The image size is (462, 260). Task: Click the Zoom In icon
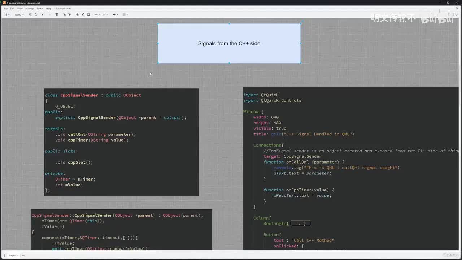[30, 15]
